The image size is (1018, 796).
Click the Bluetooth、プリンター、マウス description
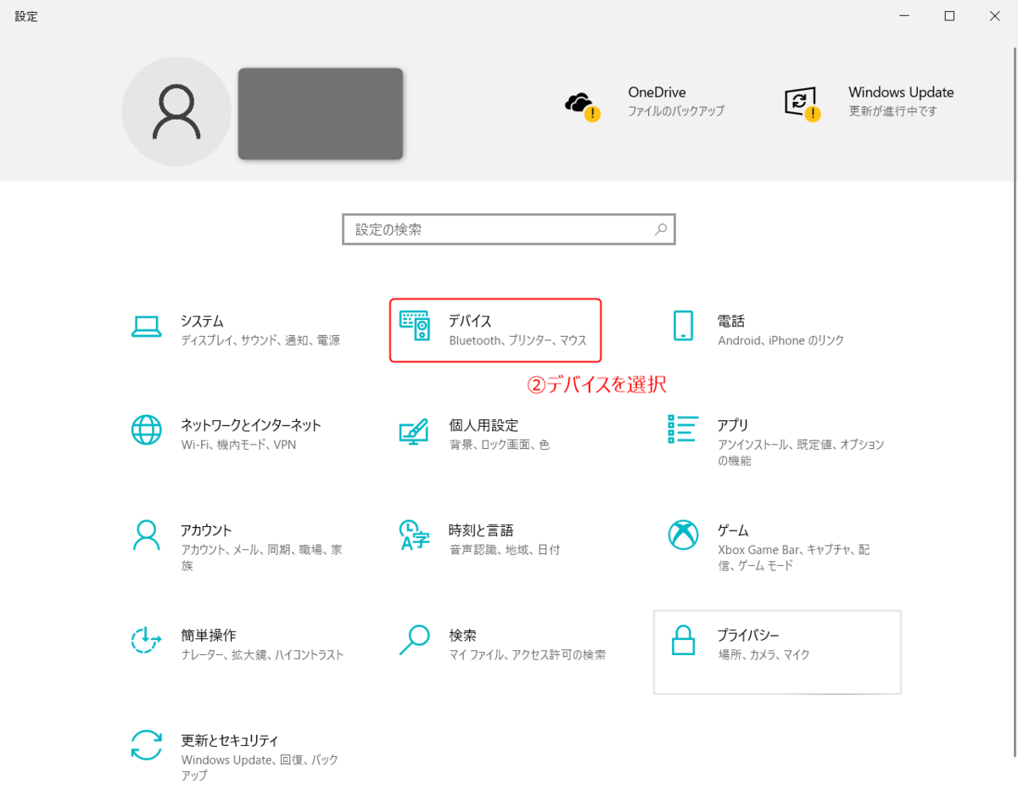(x=517, y=340)
